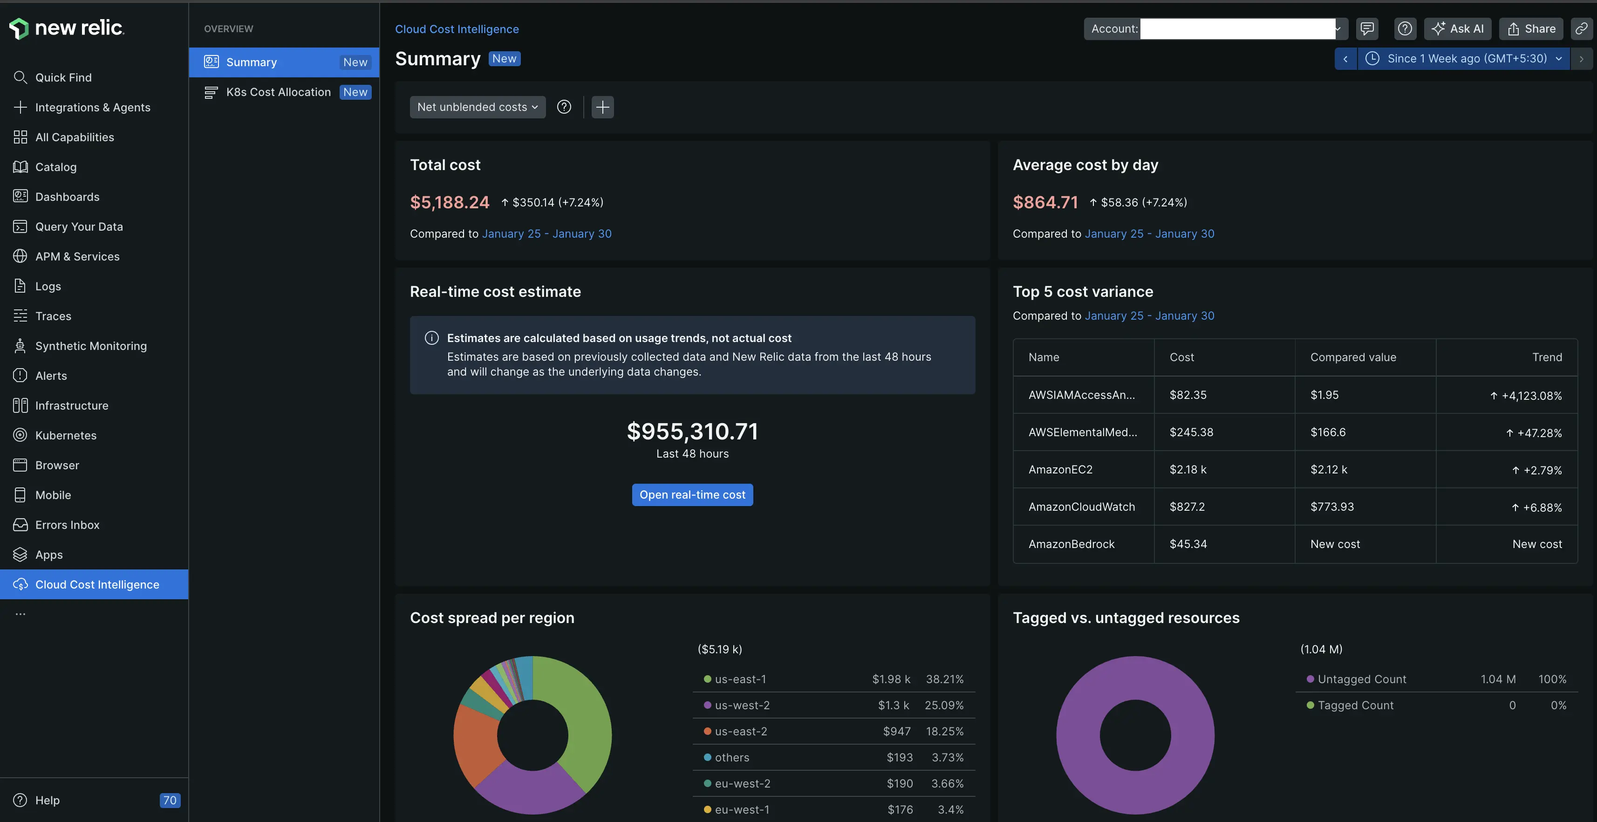Select the Errors Inbox icon
Image resolution: width=1597 pixels, height=822 pixels.
[20, 524]
